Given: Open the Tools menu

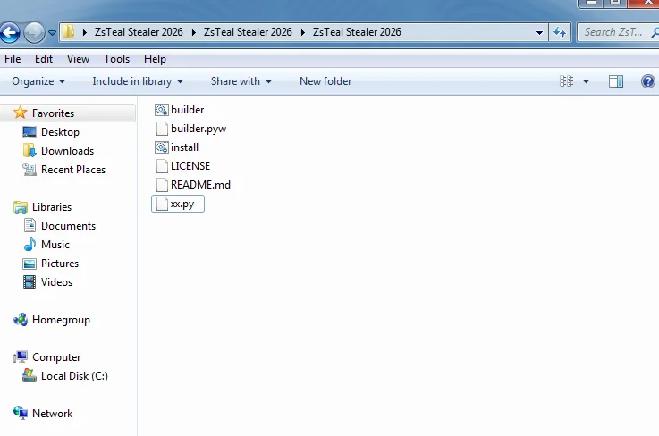Looking at the screenshot, I should (116, 59).
